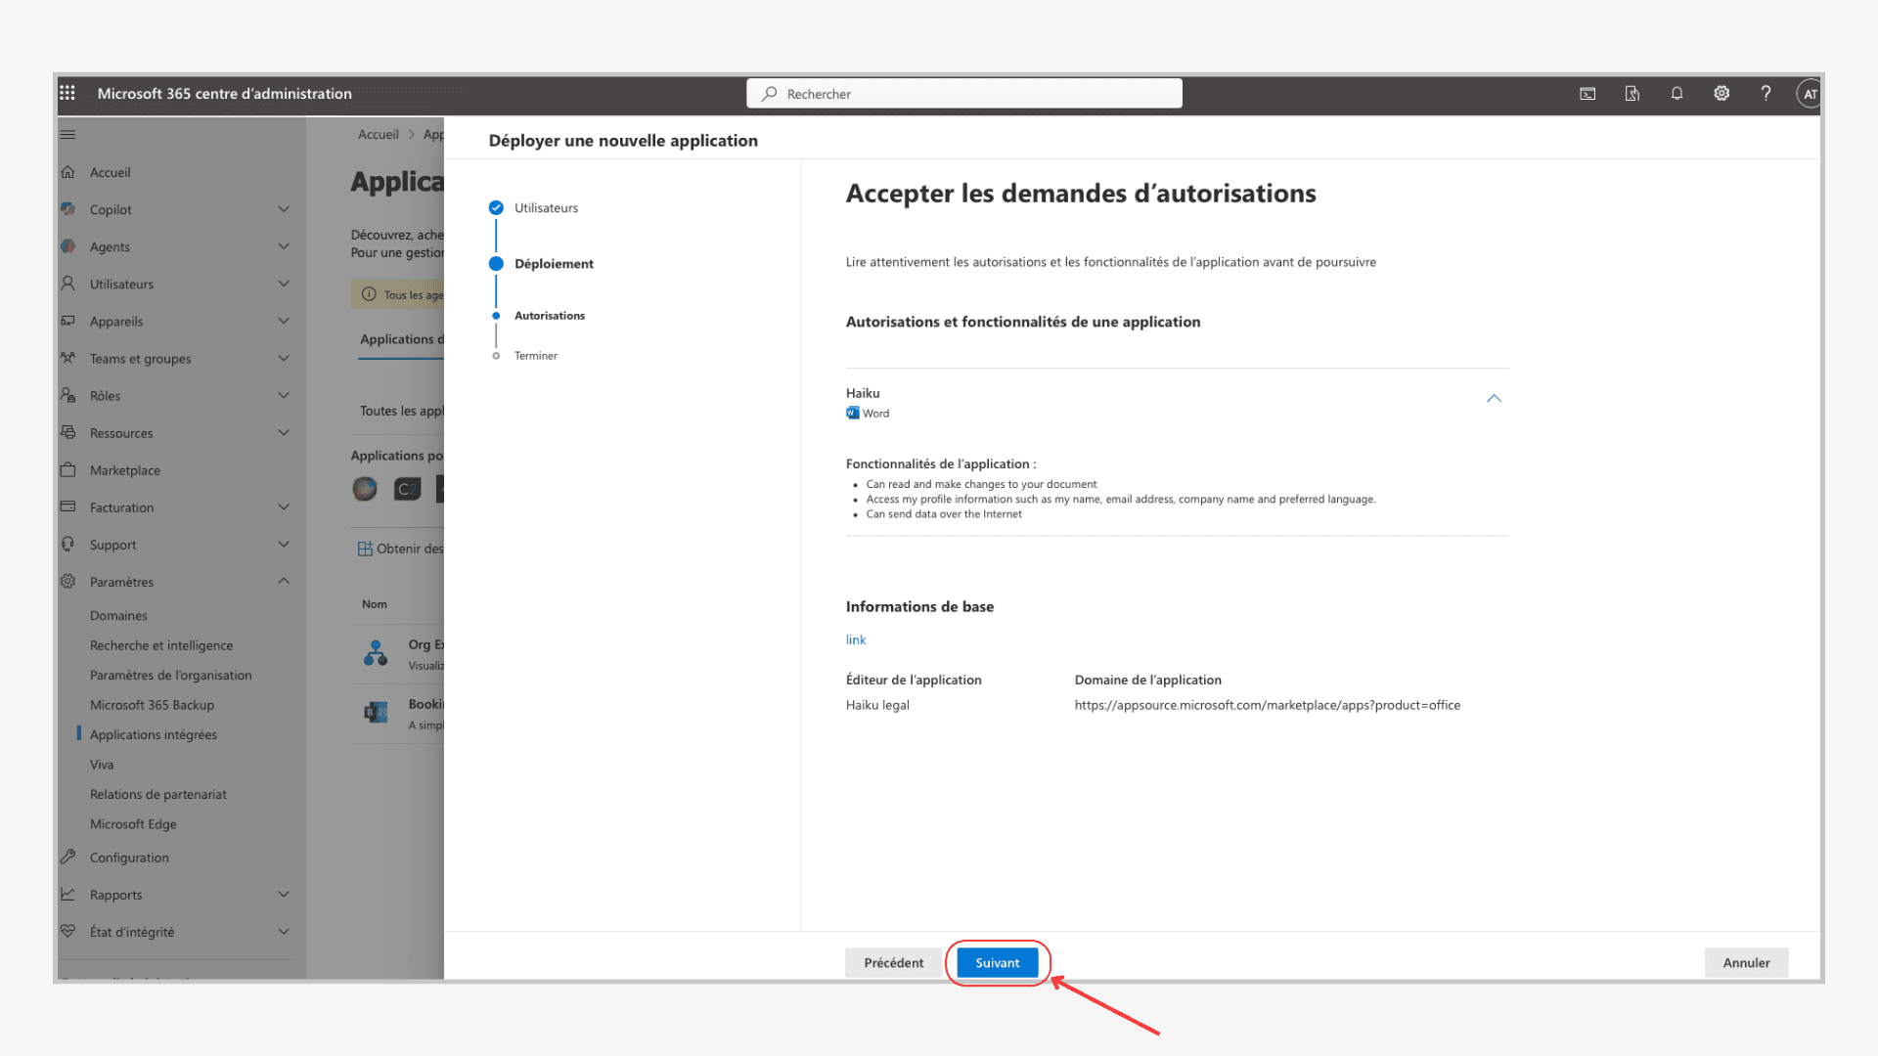Select the Terminer step in the wizard
The image size is (1878, 1056).
click(x=535, y=356)
